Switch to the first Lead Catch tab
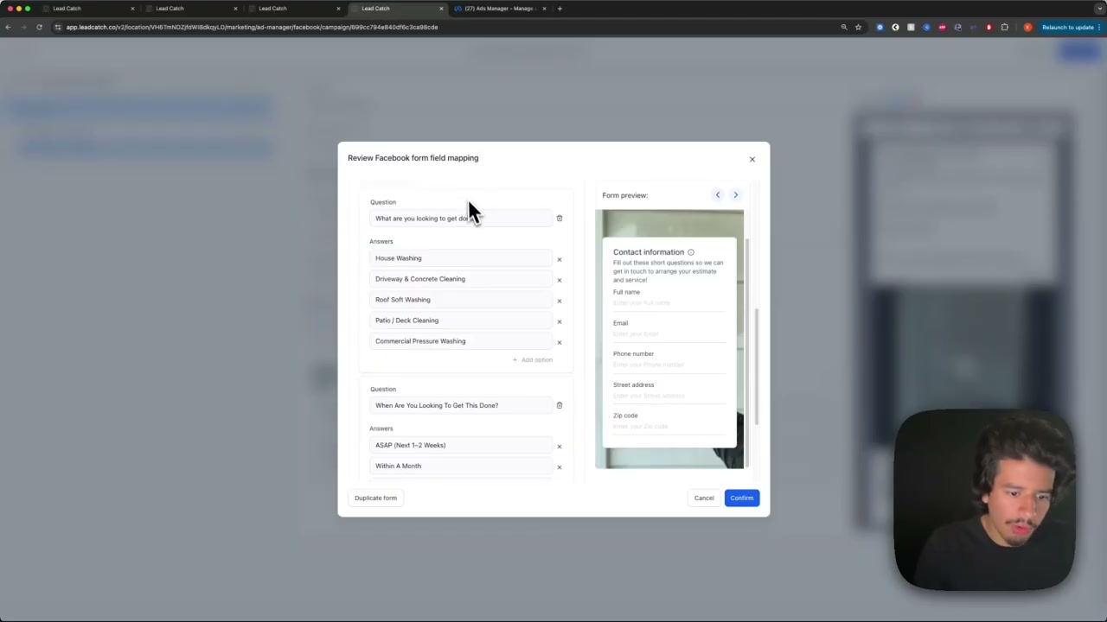Screen dimensions: 1107x622 (86, 9)
